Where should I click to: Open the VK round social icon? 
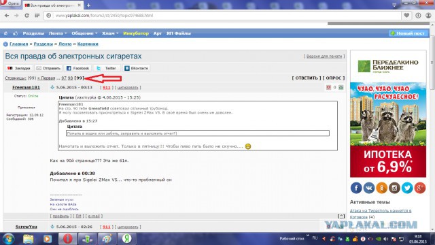coord(369,188)
